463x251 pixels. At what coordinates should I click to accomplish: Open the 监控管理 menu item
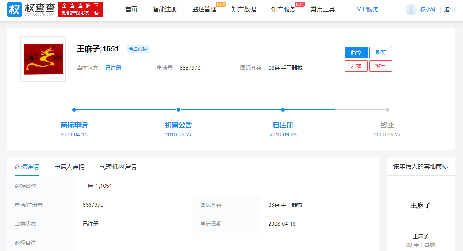pos(204,9)
